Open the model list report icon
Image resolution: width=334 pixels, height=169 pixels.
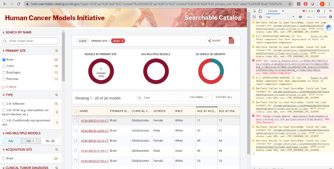click(x=231, y=40)
